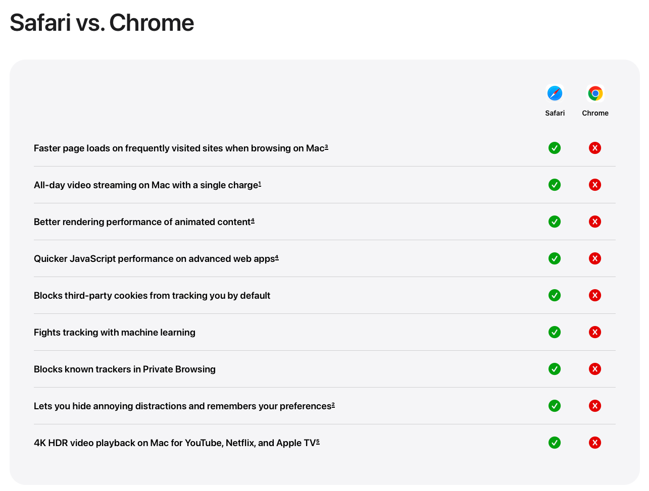
Task: Click Chrome X for blocking third-party cookies
Action: (595, 295)
